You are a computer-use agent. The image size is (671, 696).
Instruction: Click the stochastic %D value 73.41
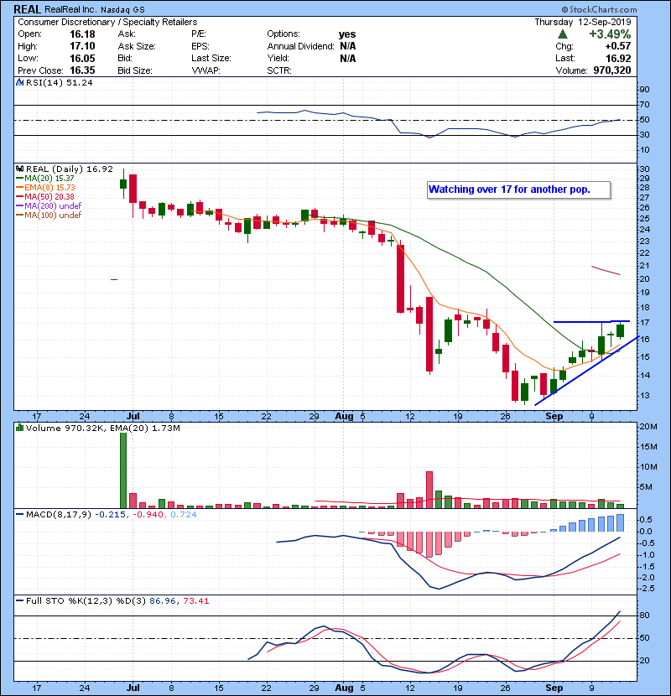tap(195, 600)
